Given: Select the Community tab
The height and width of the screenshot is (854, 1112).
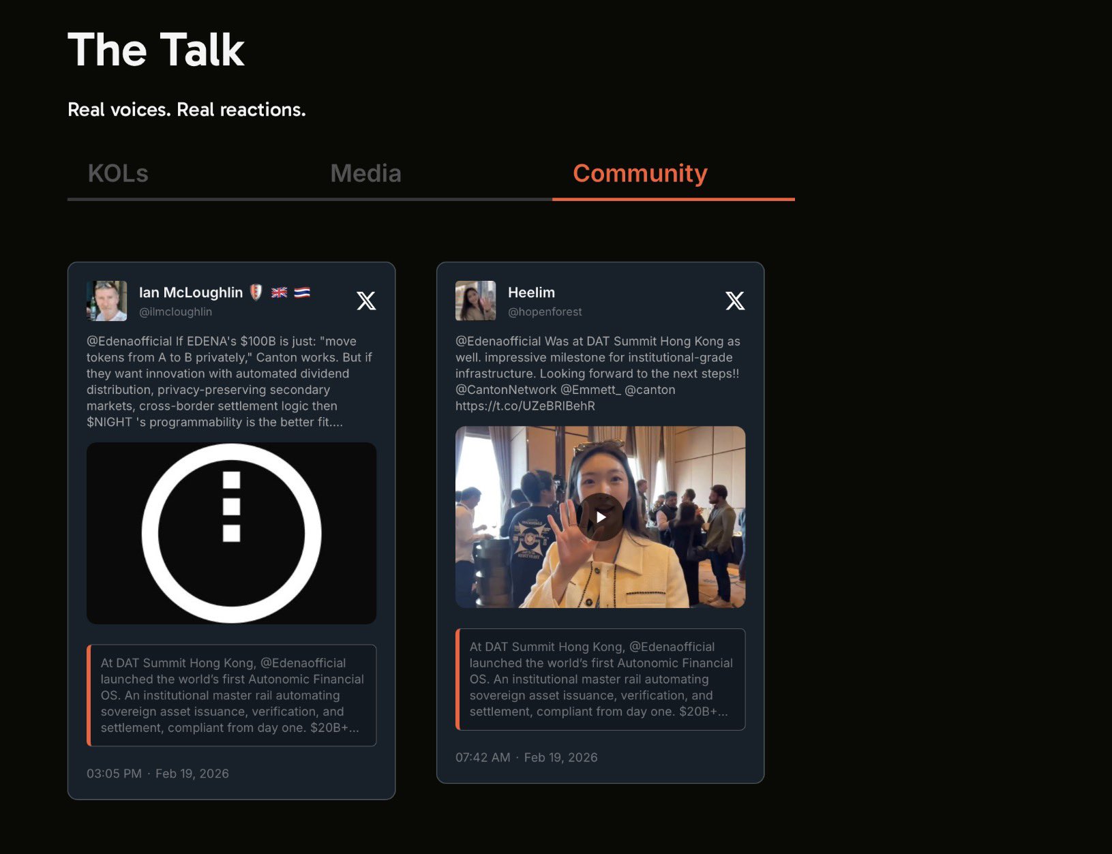Looking at the screenshot, I should click(x=640, y=173).
